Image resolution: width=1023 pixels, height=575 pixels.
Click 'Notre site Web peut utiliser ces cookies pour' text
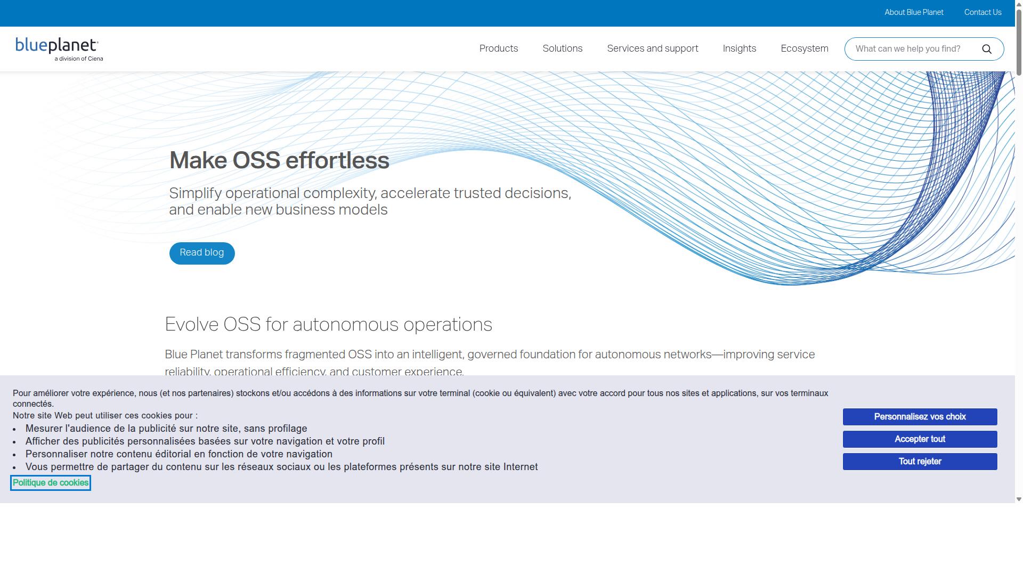tap(105, 416)
